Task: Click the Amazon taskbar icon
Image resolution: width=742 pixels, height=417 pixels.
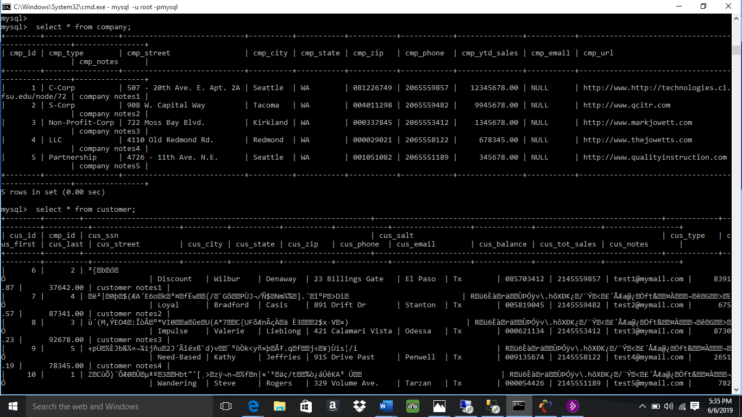Action: click(333, 406)
